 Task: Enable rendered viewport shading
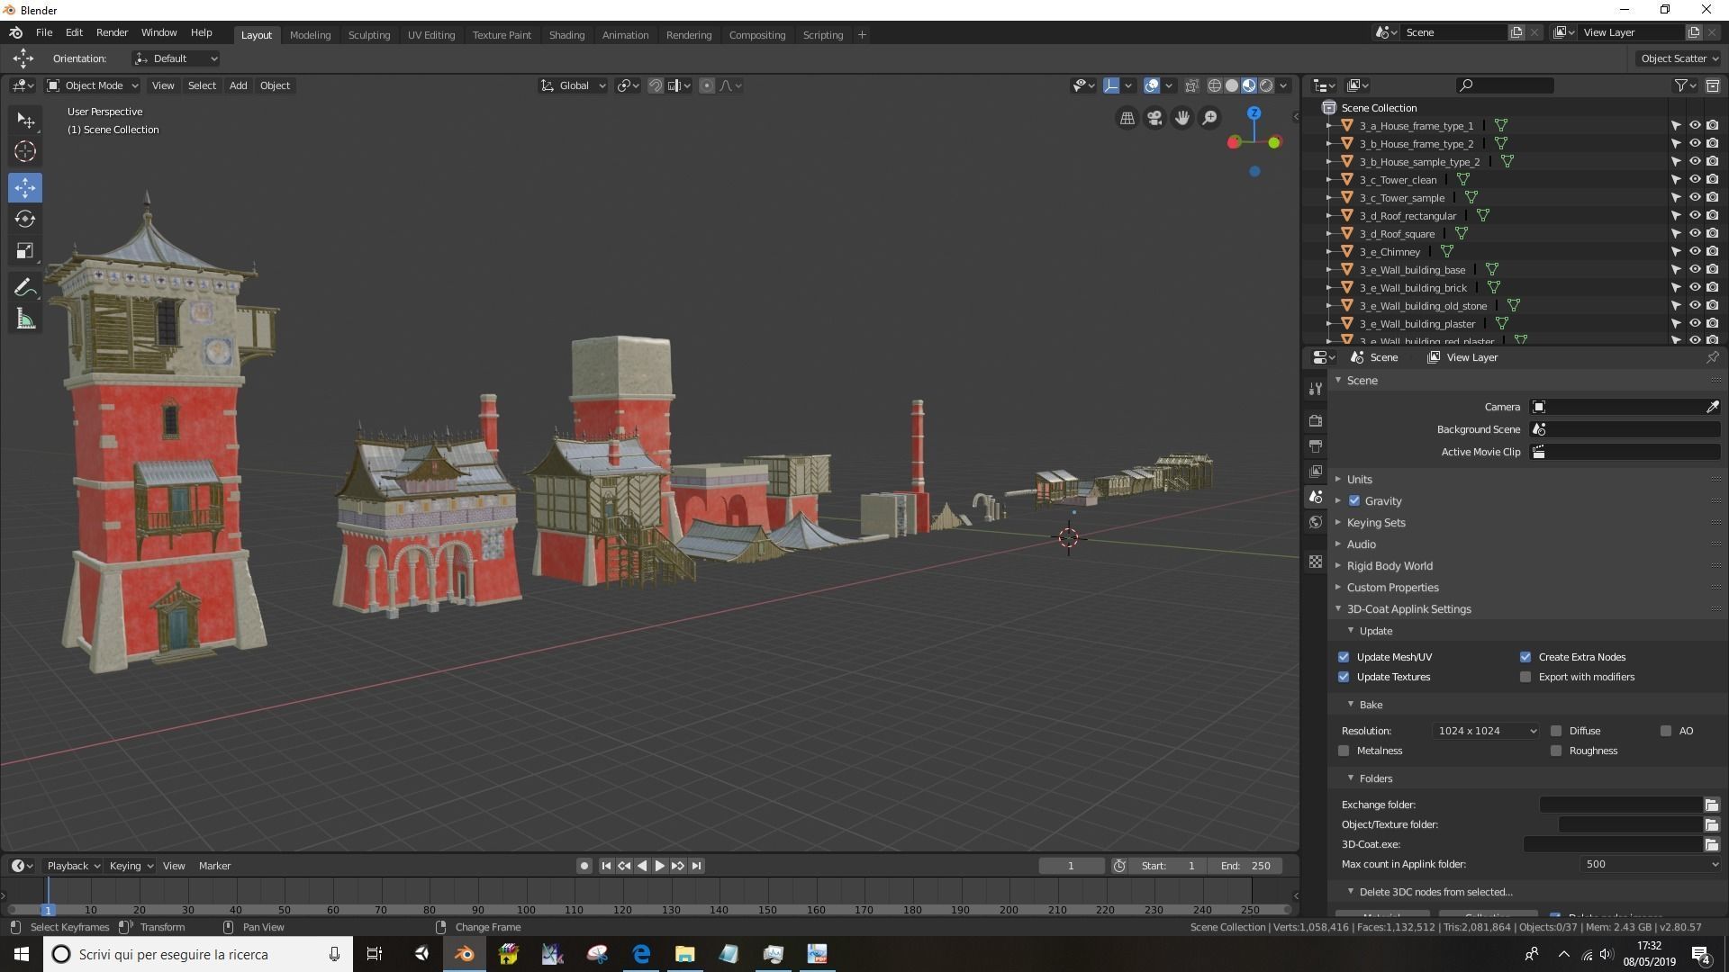click(x=1266, y=85)
